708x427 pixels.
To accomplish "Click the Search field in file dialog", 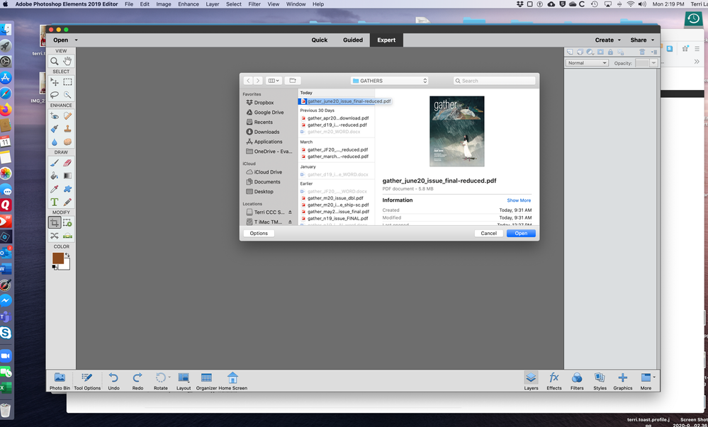I will pos(495,81).
